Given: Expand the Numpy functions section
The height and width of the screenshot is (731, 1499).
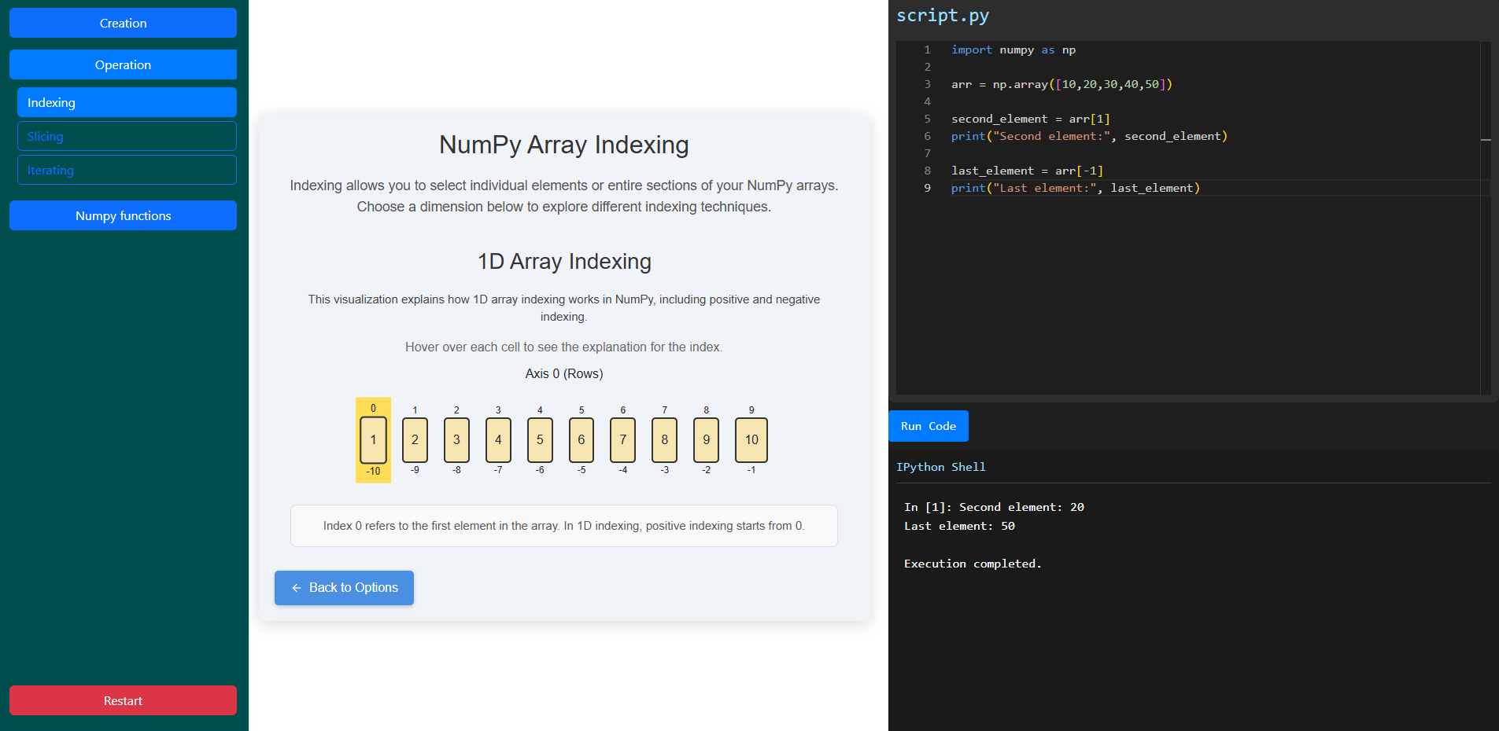Looking at the screenshot, I should point(123,215).
